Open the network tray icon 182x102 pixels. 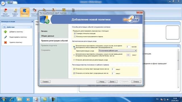(x=165, y=99)
